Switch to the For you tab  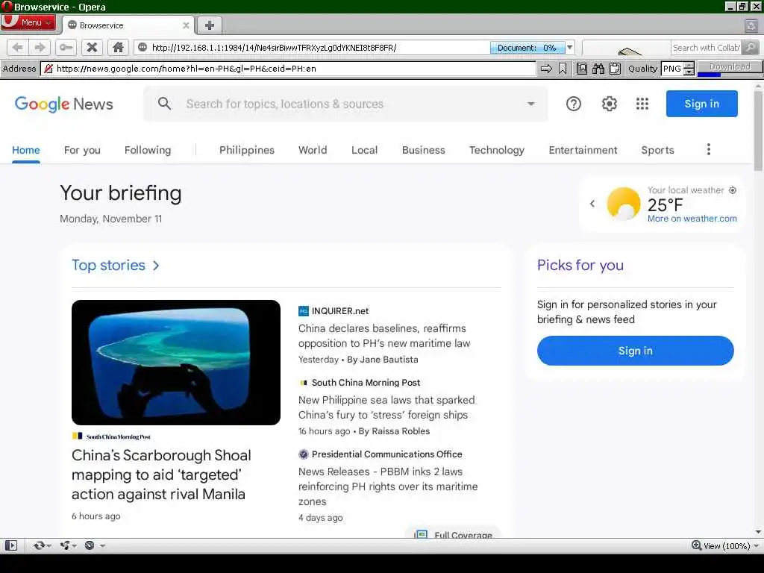click(82, 150)
